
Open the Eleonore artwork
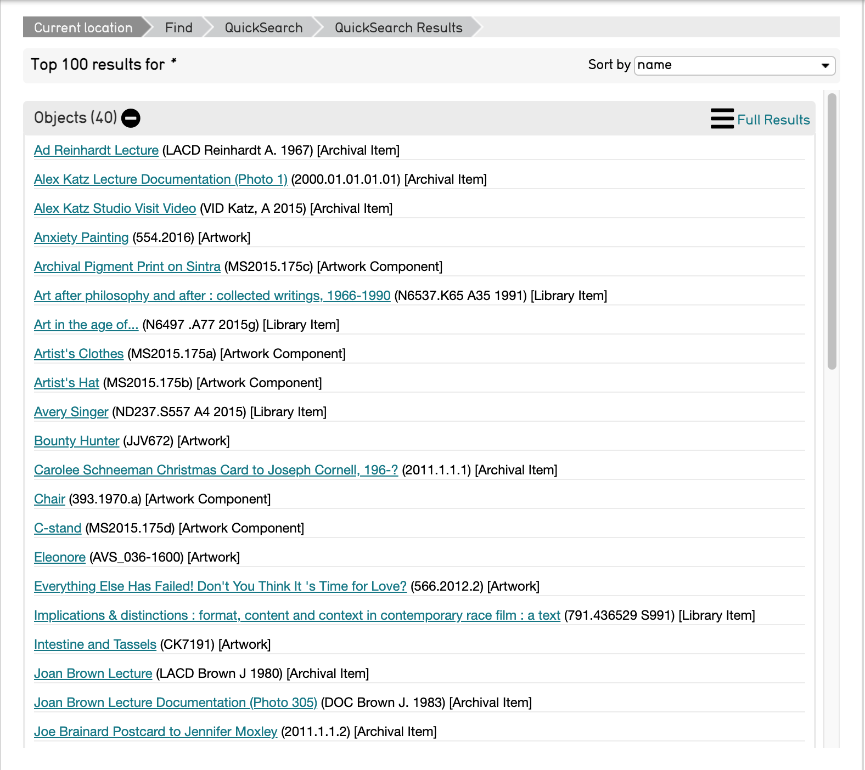59,557
